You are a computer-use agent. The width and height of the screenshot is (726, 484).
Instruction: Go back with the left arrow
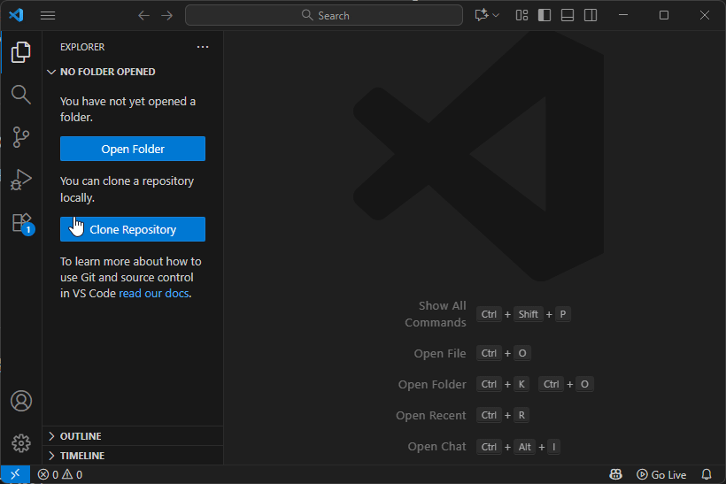point(144,15)
